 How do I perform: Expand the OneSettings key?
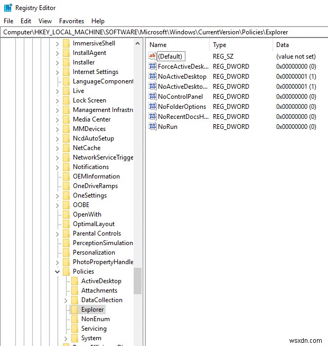pos(58,196)
